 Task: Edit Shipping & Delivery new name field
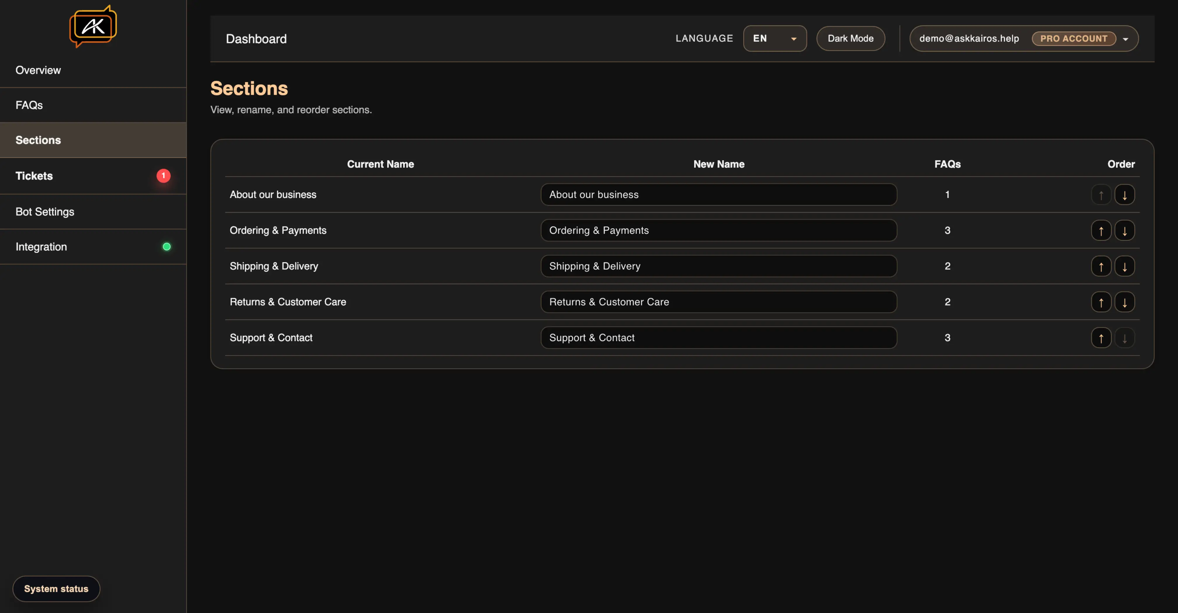pos(718,266)
